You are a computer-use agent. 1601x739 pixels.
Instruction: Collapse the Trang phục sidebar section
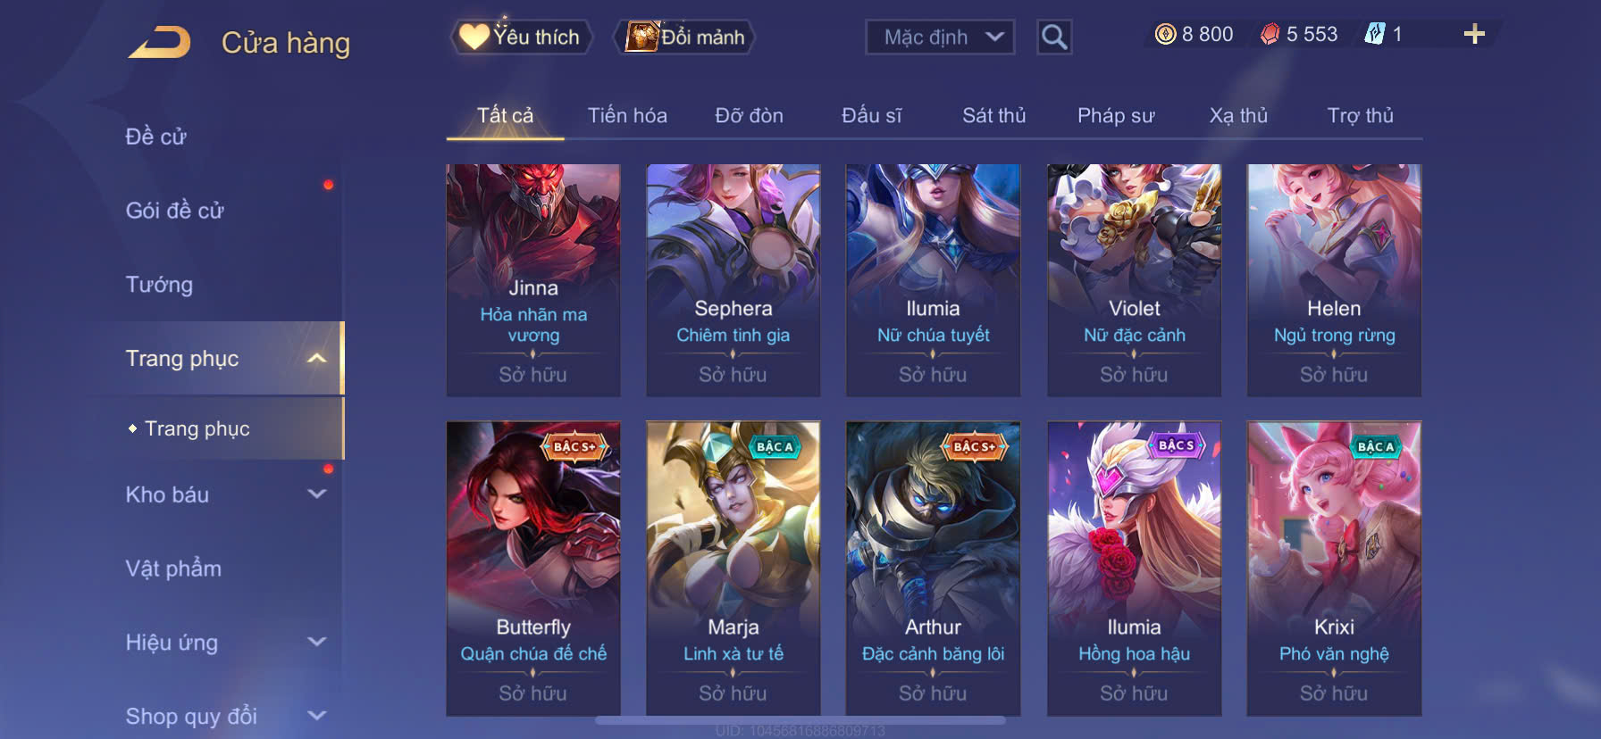point(316,359)
